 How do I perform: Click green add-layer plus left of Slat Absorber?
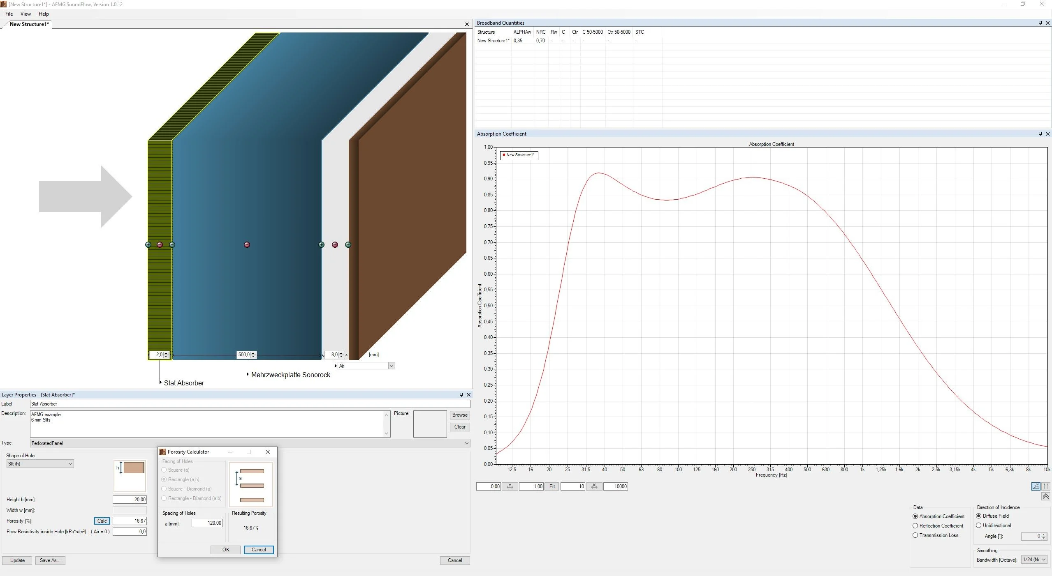coord(148,245)
